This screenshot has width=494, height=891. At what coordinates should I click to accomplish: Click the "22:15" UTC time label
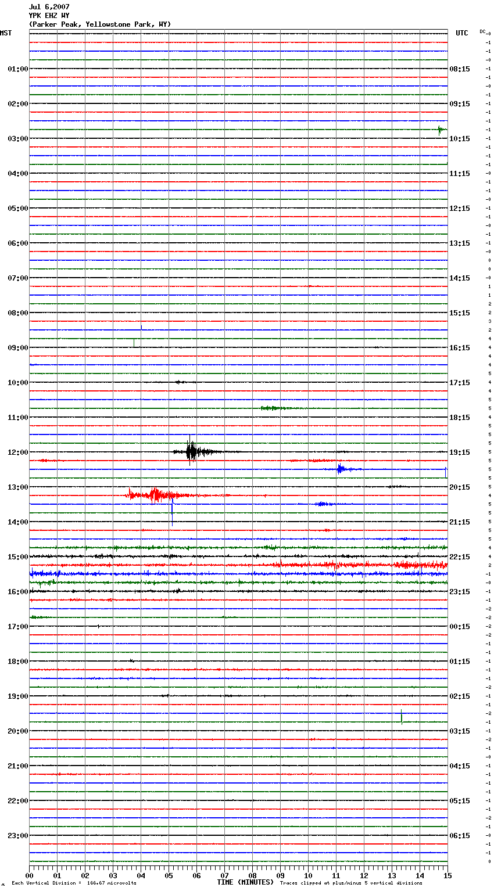(x=460, y=557)
